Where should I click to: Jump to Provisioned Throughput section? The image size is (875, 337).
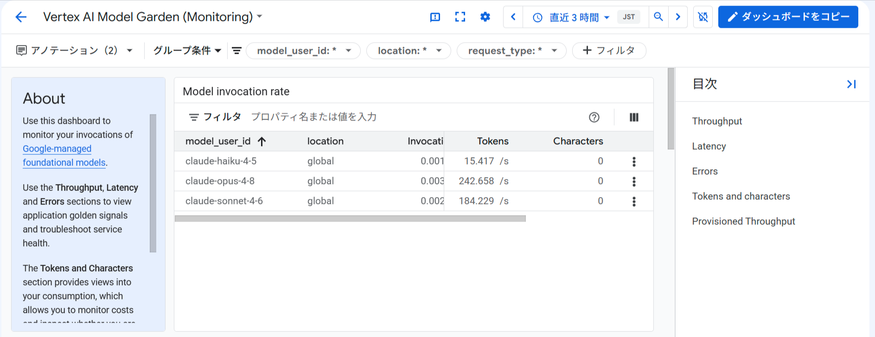click(743, 222)
